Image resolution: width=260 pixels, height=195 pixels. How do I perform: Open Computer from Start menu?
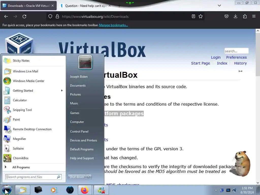pos(77,122)
